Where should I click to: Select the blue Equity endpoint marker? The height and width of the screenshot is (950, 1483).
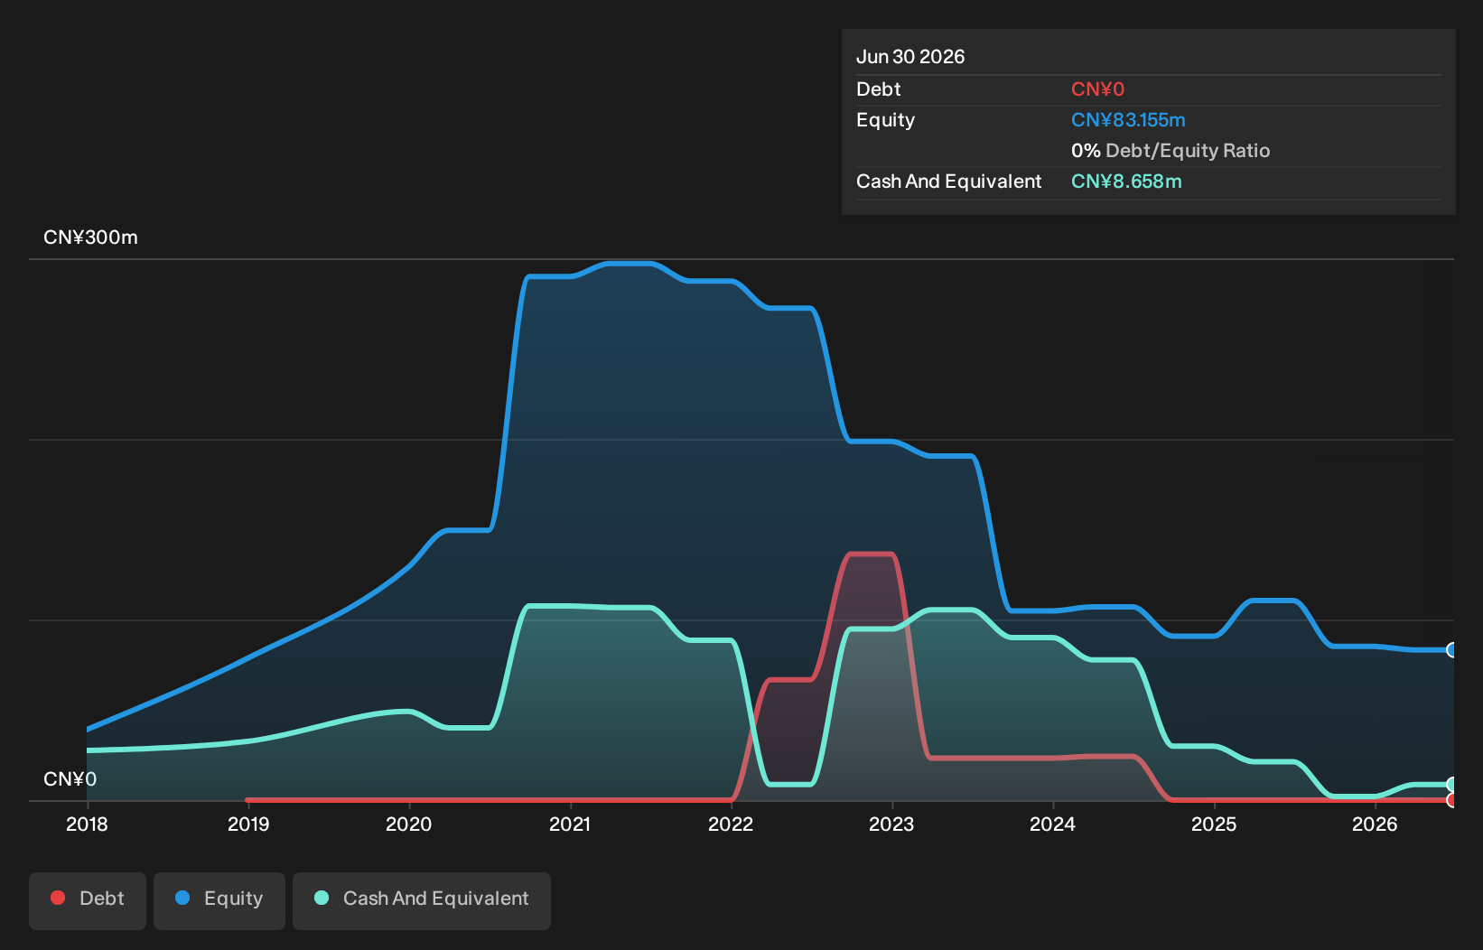1451,650
